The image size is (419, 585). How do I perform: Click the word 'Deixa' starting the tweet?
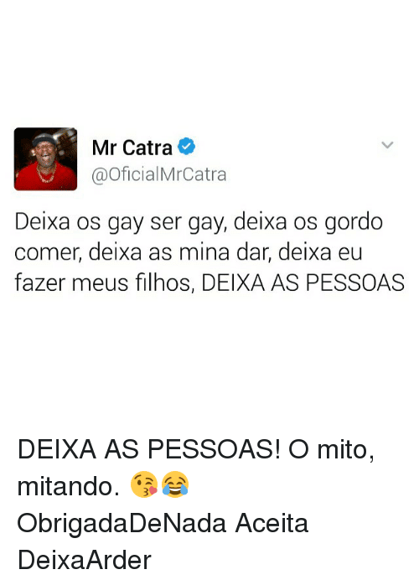(x=42, y=221)
